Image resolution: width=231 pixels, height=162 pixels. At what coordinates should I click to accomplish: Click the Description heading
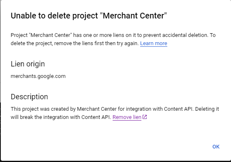coord(29,97)
